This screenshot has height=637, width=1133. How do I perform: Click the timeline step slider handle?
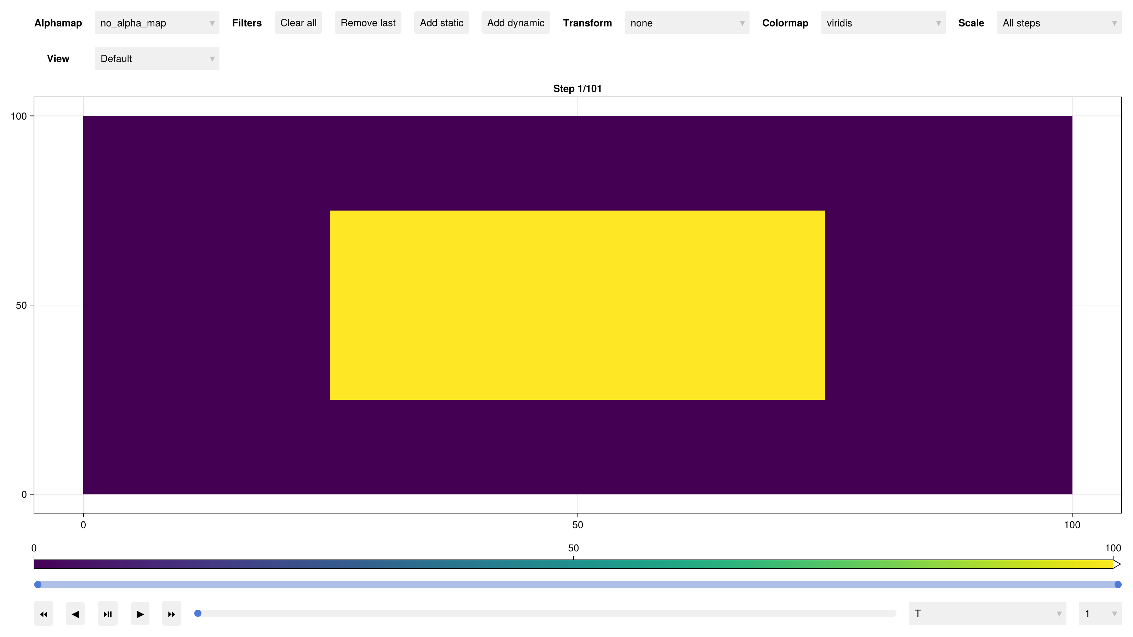(x=198, y=613)
